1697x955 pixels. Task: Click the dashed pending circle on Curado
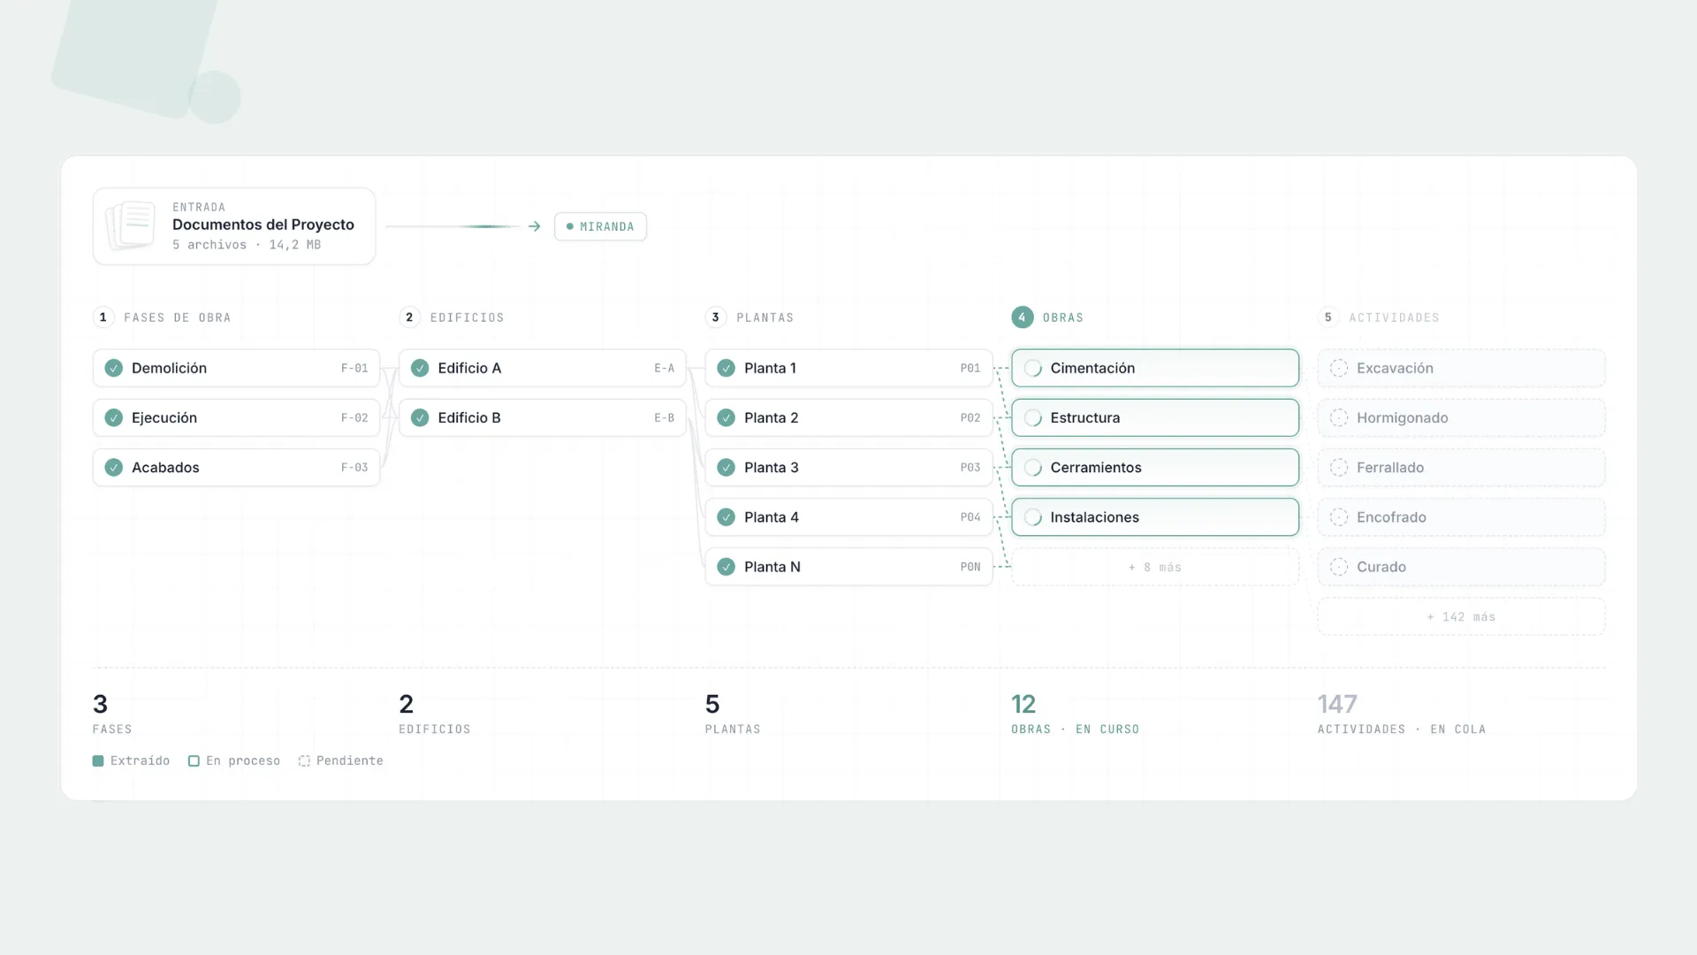point(1339,567)
